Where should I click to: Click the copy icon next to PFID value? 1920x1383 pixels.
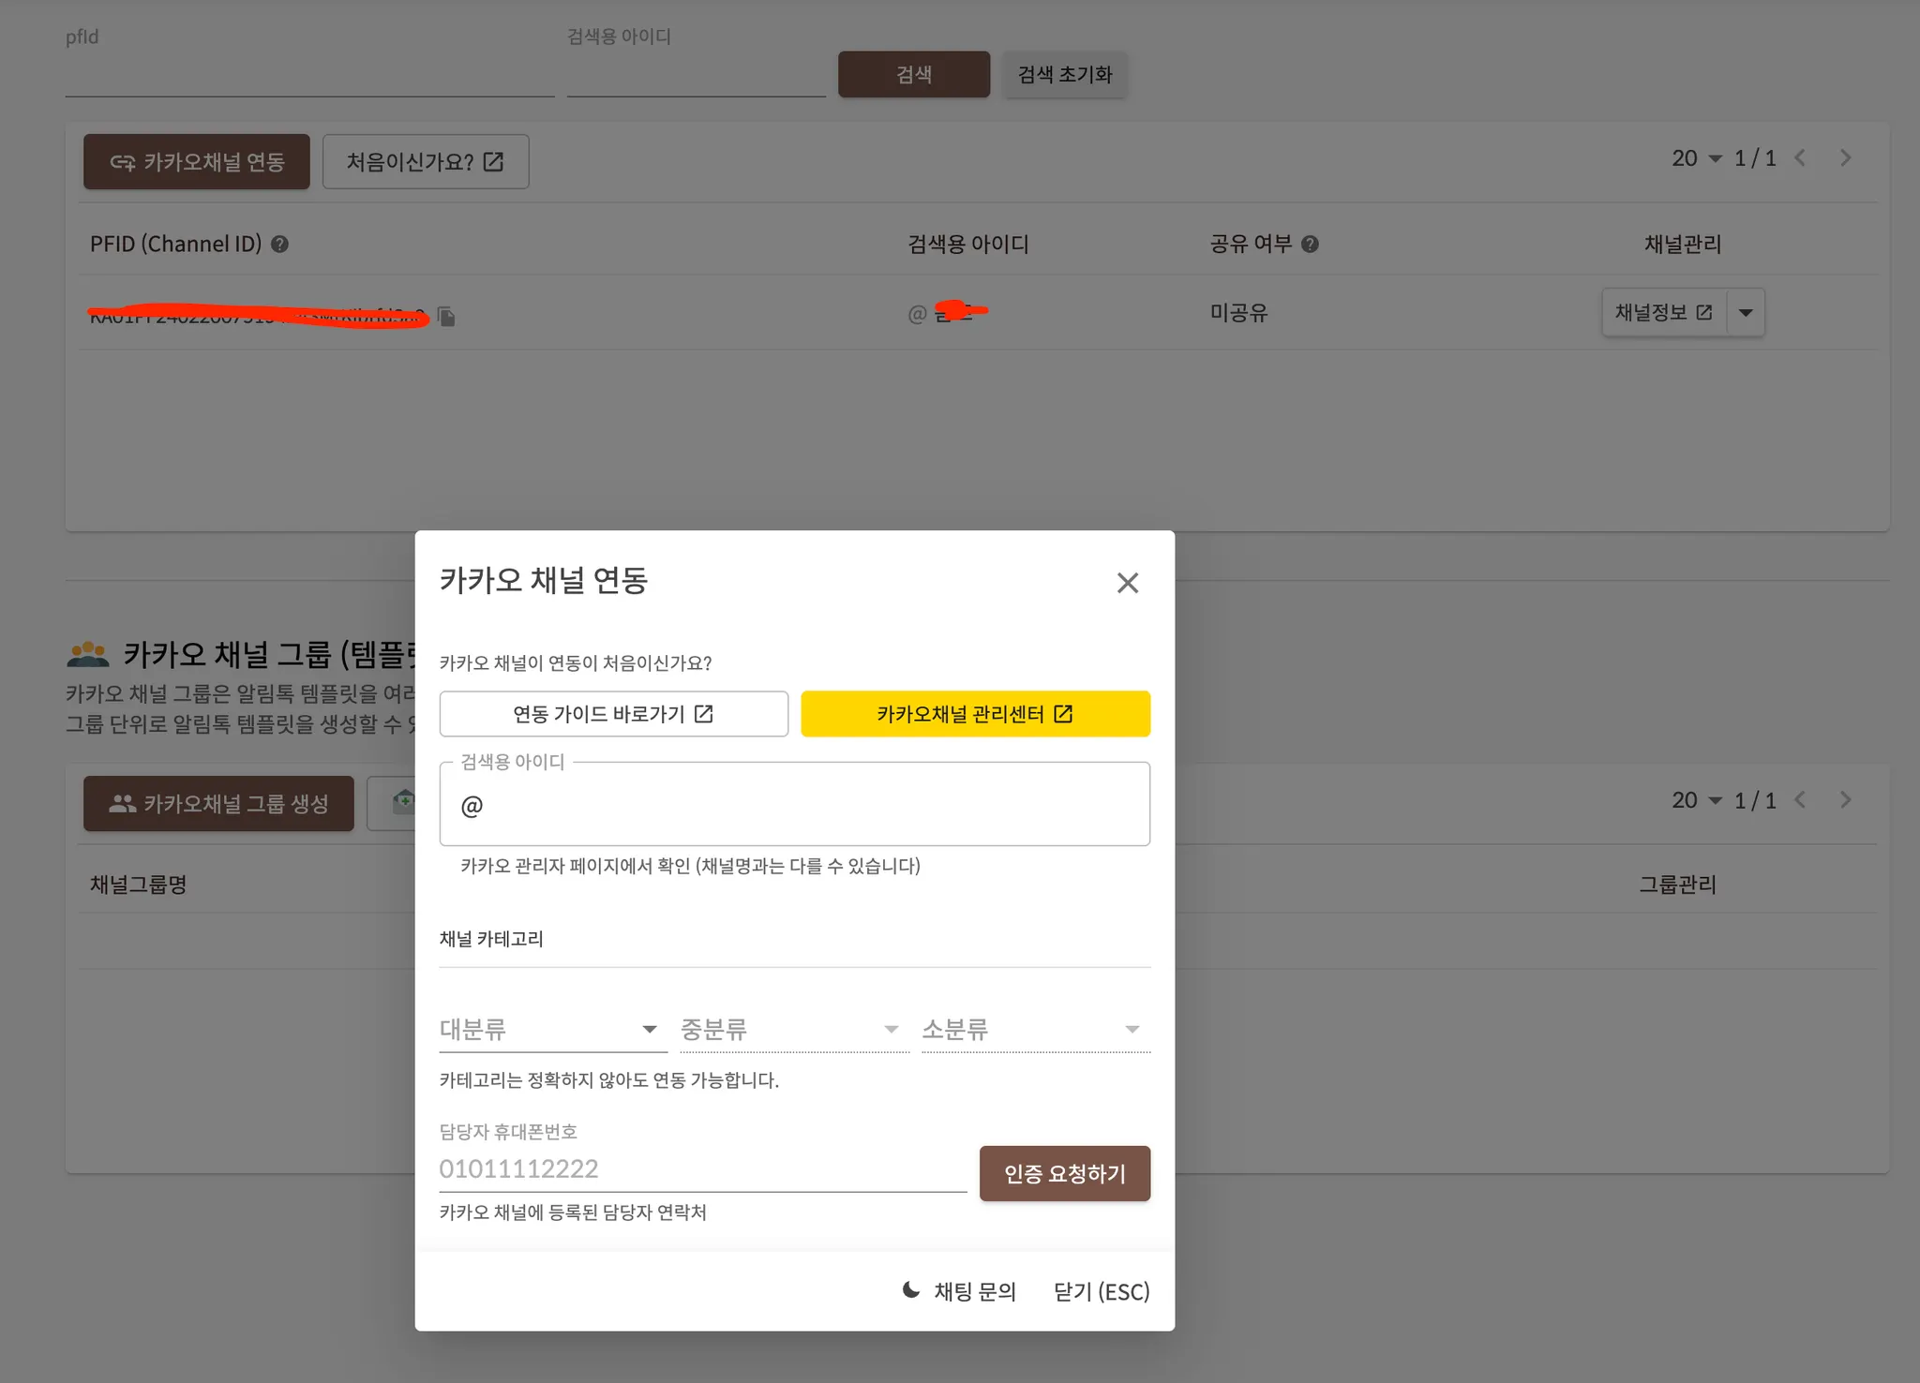[x=447, y=317]
